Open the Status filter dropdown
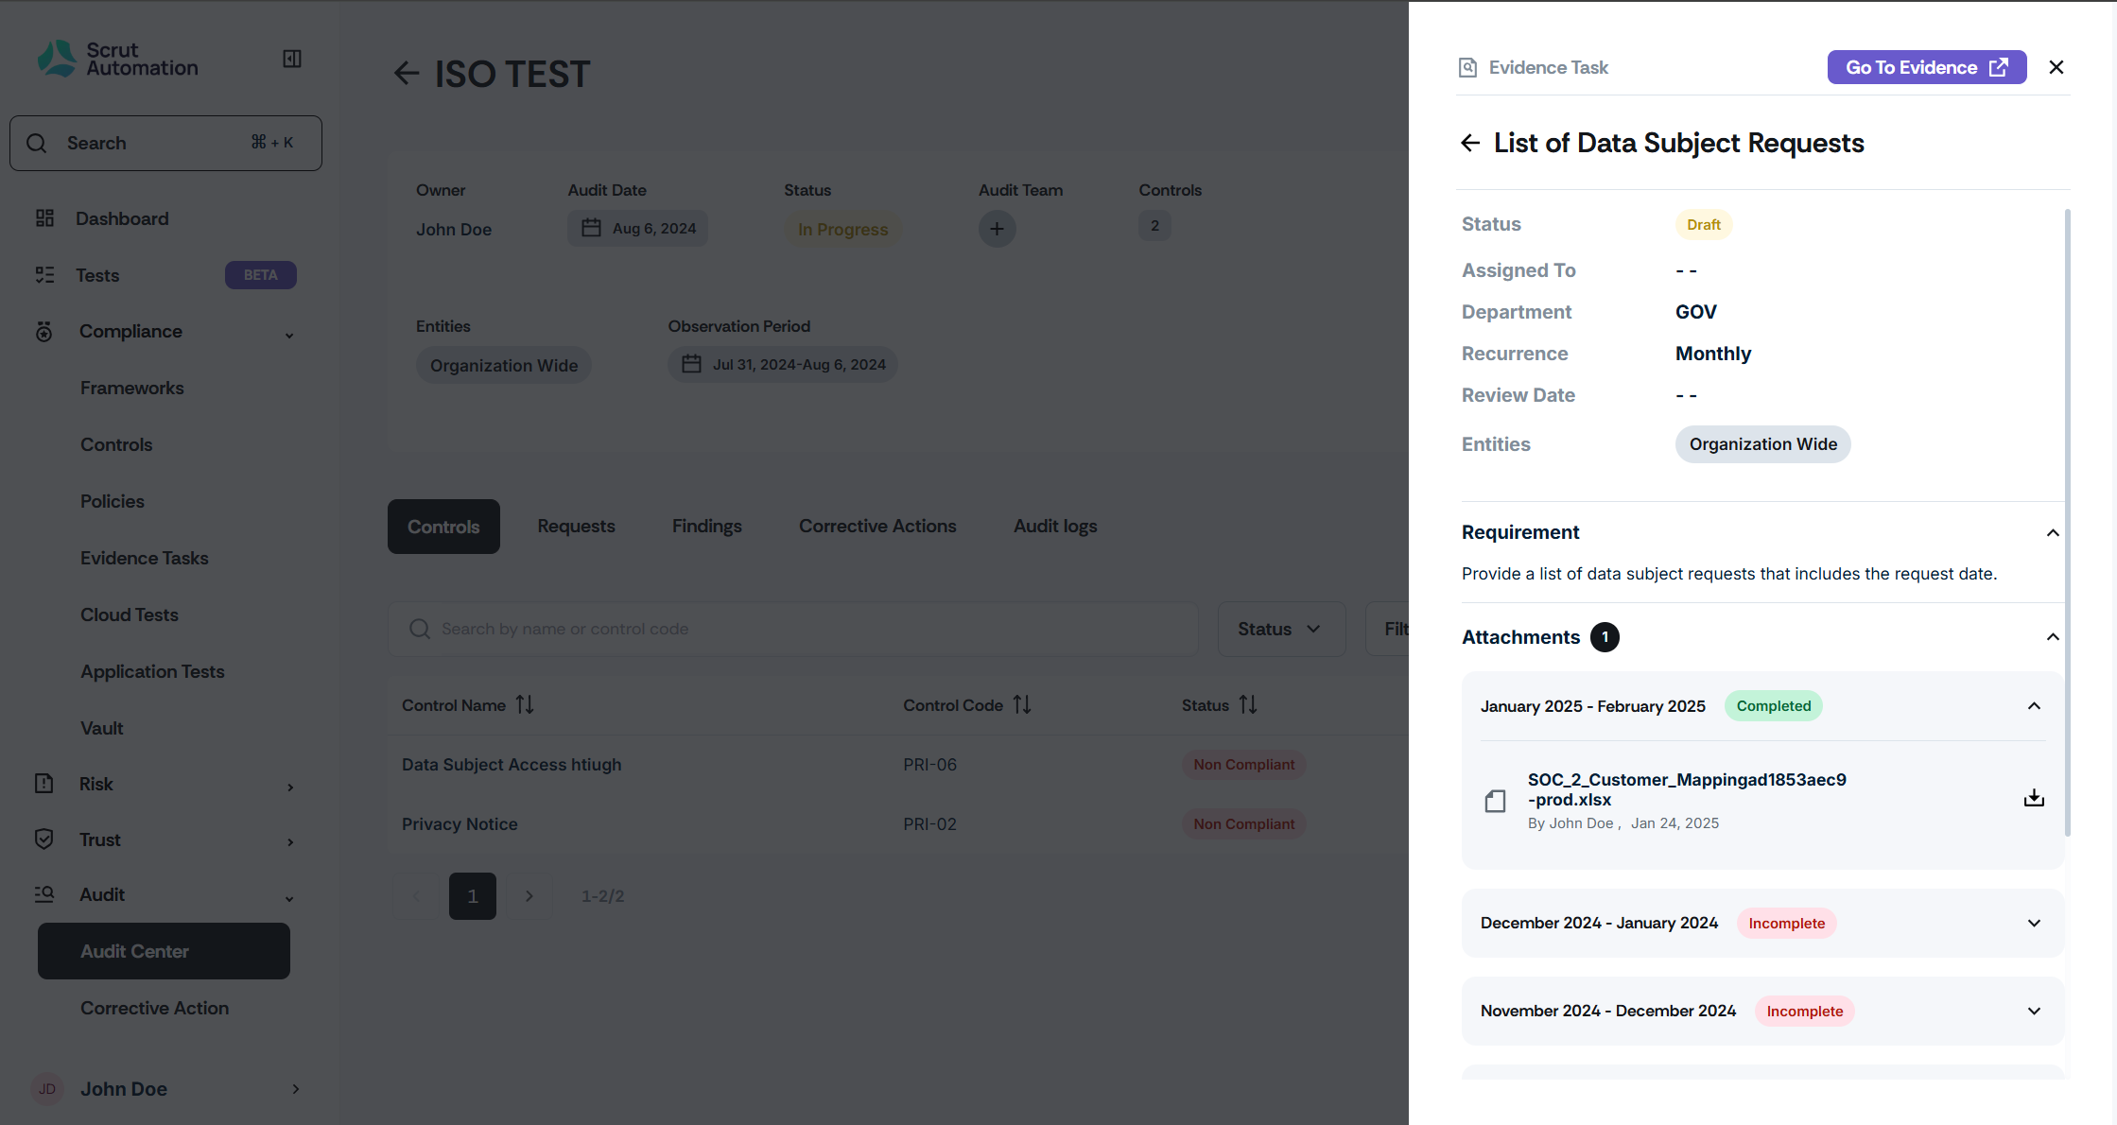This screenshot has width=2117, height=1125. pyautogui.click(x=1281, y=629)
